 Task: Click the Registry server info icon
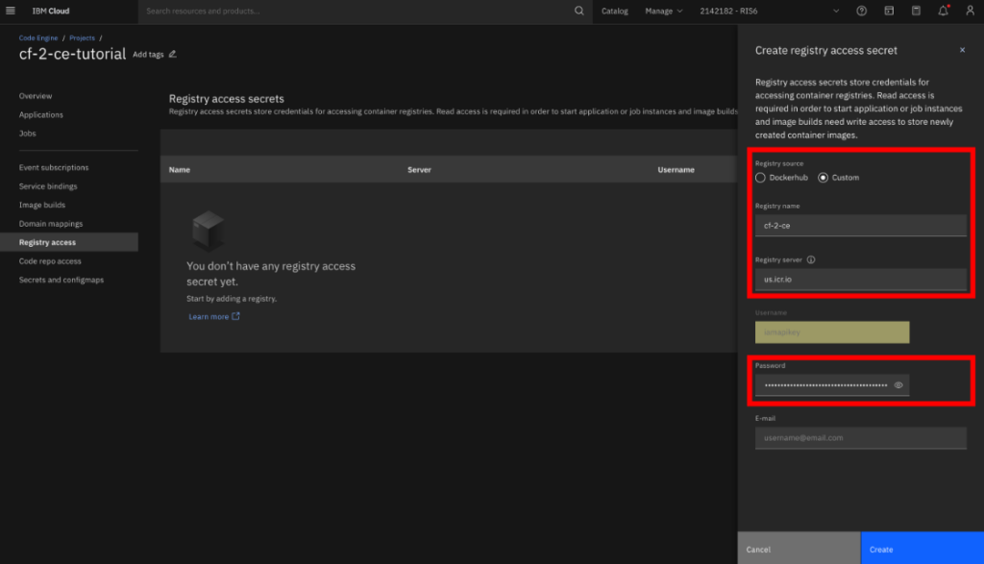coord(811,259)
